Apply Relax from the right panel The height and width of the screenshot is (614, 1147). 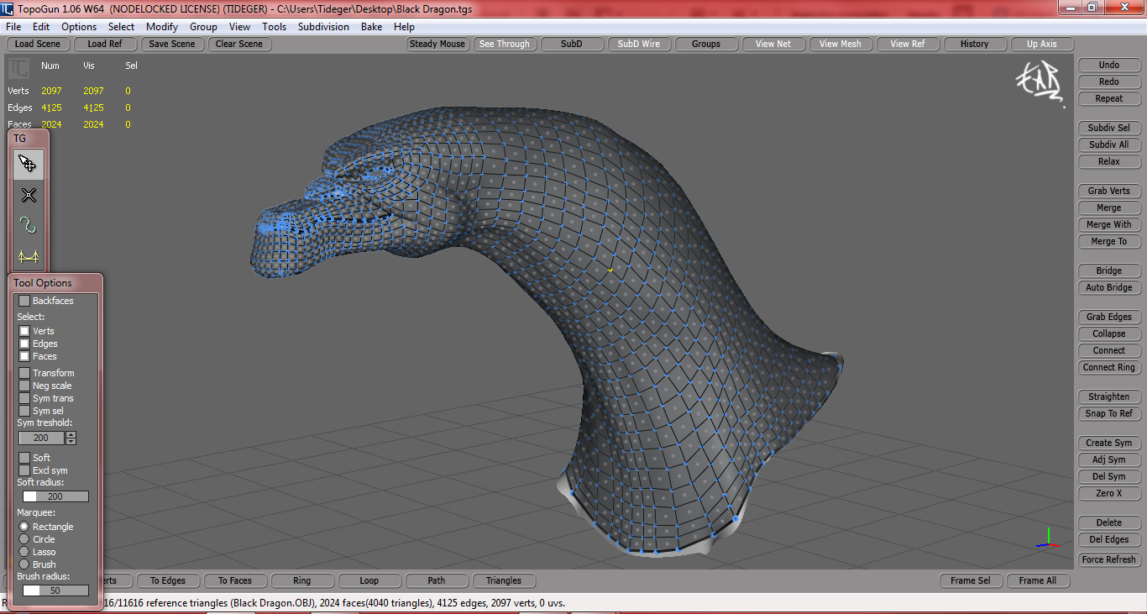(1109, 161)
